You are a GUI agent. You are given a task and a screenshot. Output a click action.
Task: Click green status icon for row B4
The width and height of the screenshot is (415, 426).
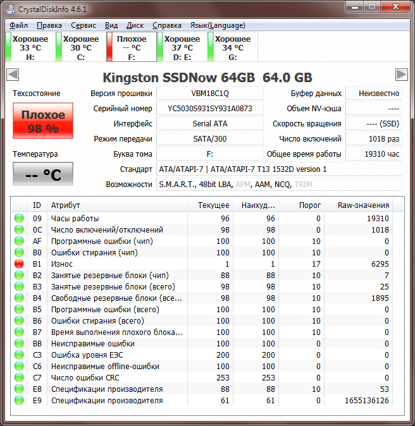coord(19,298)
